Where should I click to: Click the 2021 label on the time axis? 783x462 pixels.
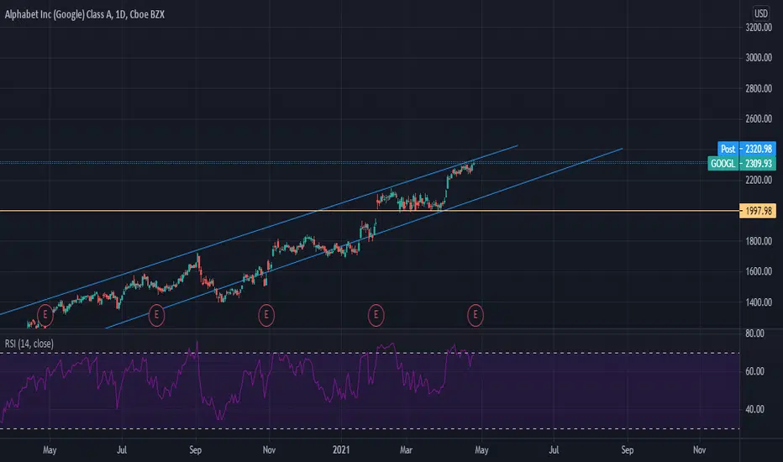tap(341, 450)
